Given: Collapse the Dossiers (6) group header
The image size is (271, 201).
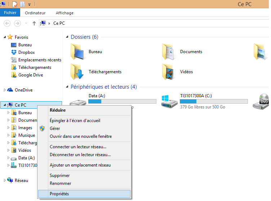Looking at the screenshot, I should pyautogui.click(x=67, y=37).
